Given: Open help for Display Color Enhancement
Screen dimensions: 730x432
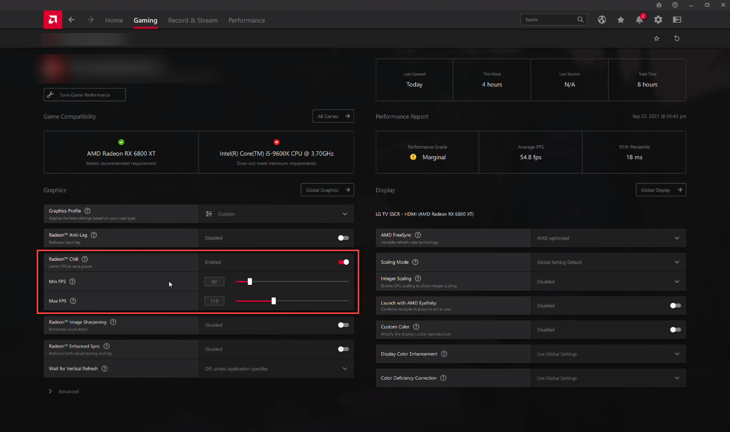Looking at the screenshot, I should click(x=444, y=354).
